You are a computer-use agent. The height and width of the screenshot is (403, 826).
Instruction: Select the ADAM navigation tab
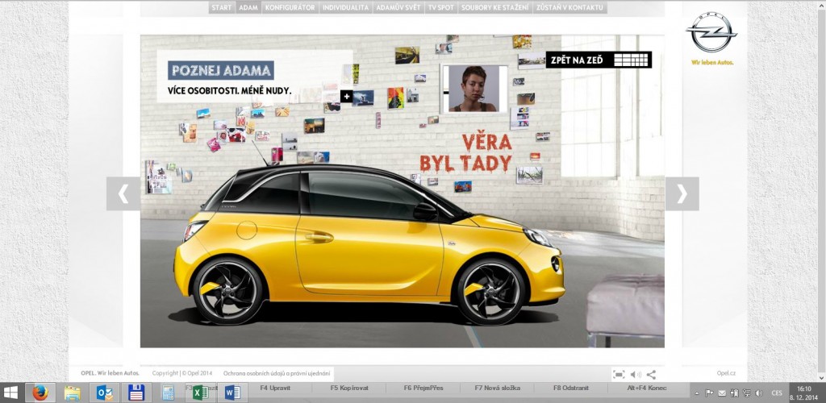pos(248,7)
